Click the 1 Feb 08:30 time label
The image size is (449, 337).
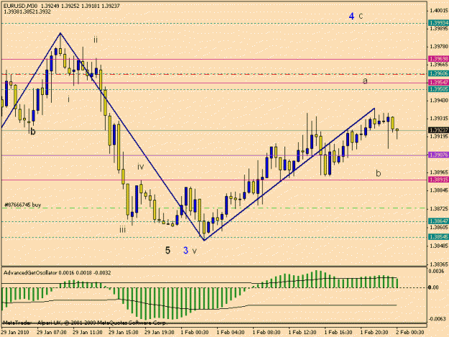click(267, 333)
